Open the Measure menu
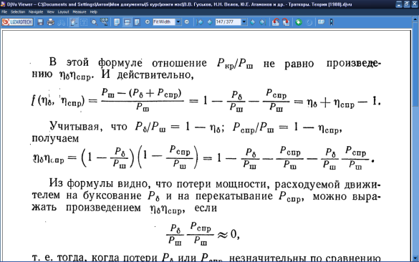 [80, 11]
